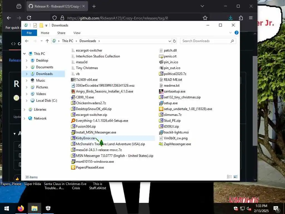Bookmark this page with the star icon
This screenshot has height=214, width=285.
pos(205,18)
